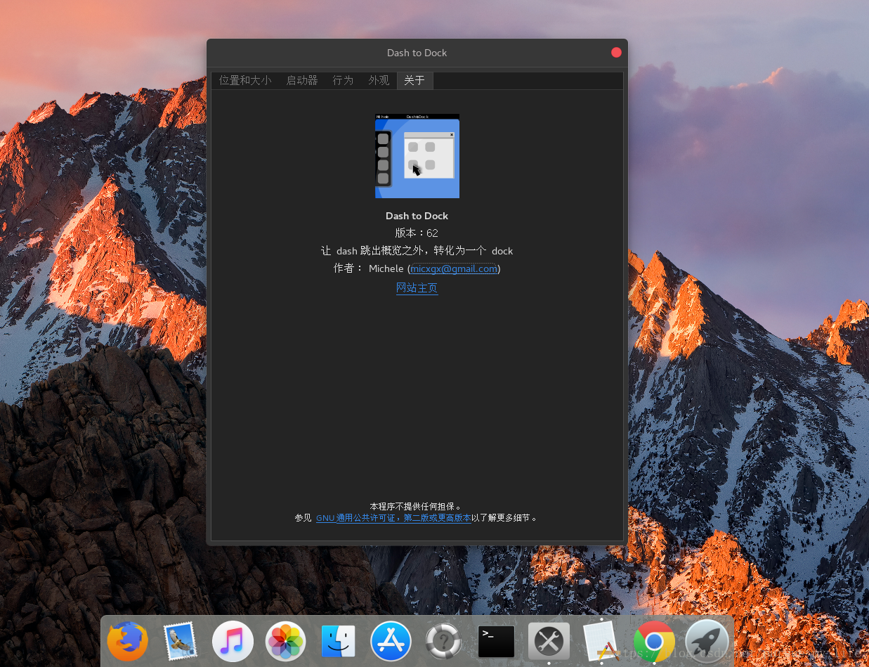The image size is (869, 667).
Task: Click the 本程序不提供任何担保 text
Action: [416, 506]
